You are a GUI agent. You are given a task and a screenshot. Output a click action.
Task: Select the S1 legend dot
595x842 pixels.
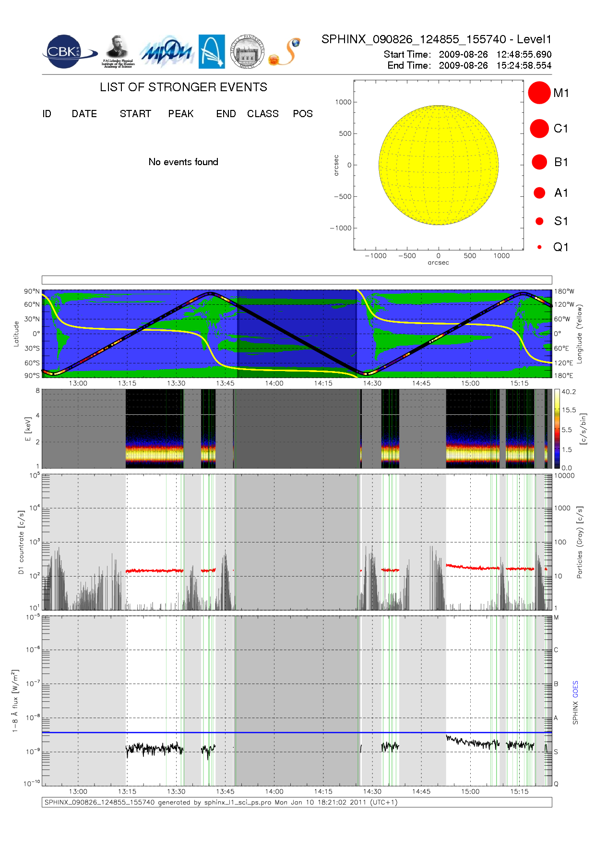pyautogui.click(x=539, y=221)
